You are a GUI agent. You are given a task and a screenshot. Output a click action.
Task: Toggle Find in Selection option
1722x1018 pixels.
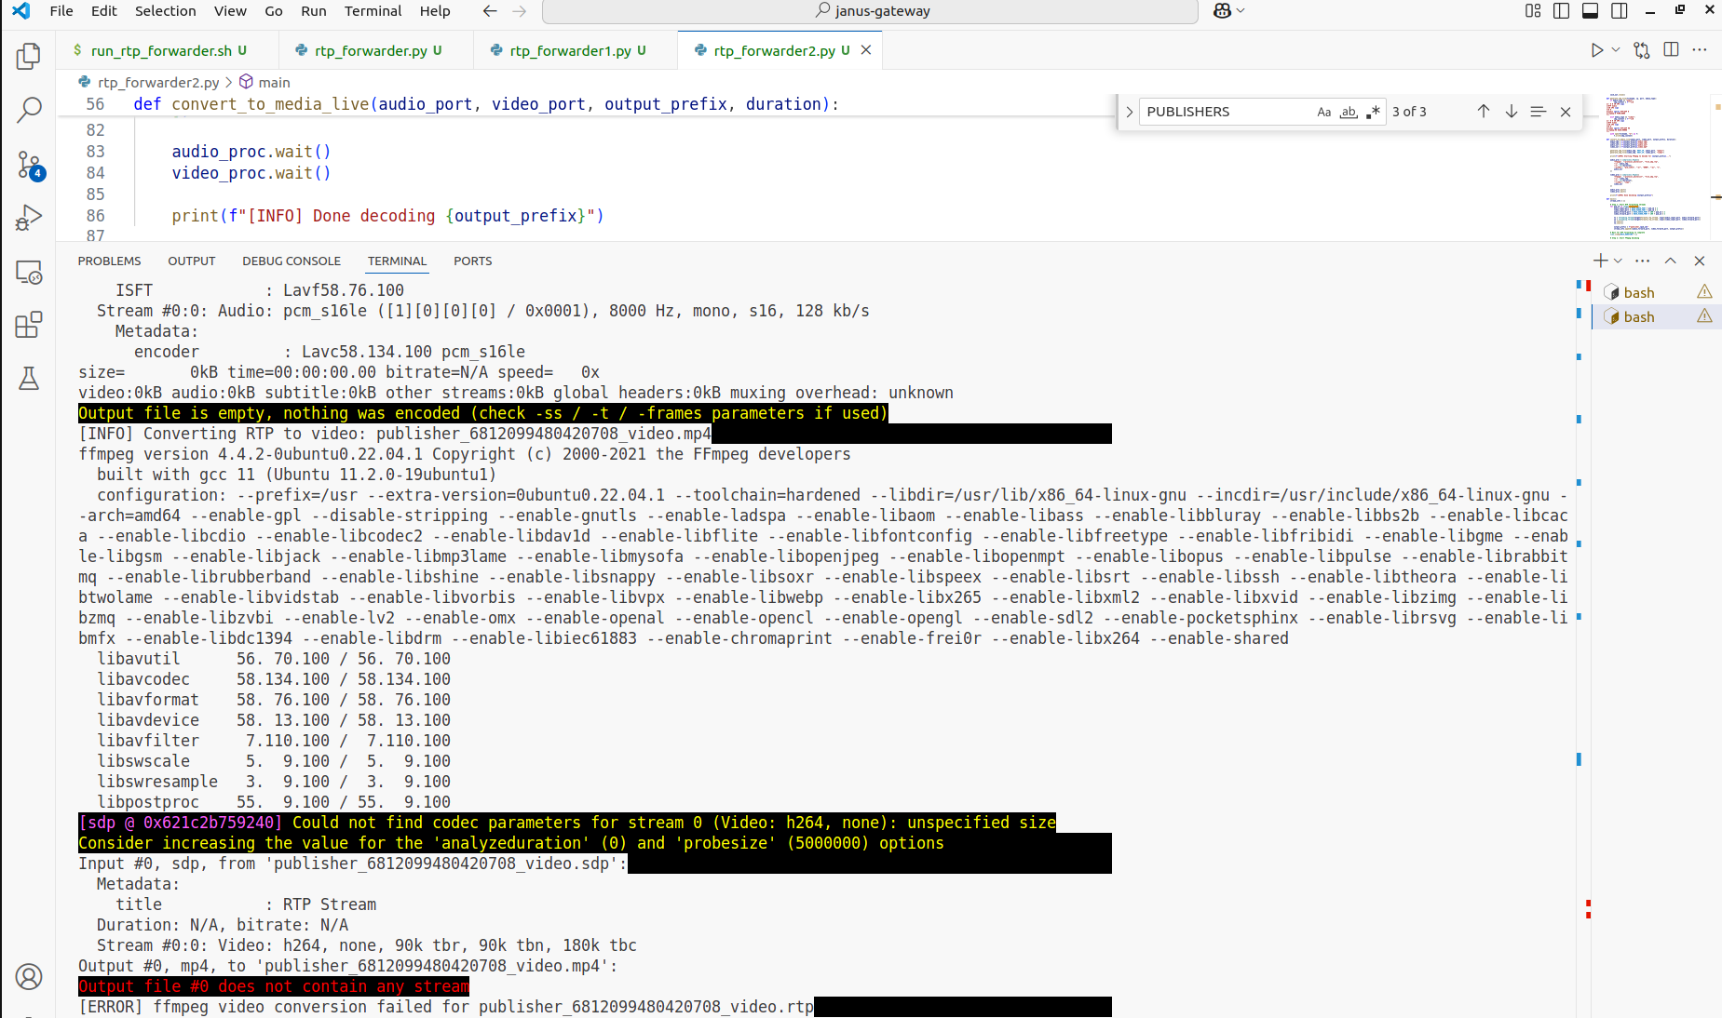point(1539,112)
